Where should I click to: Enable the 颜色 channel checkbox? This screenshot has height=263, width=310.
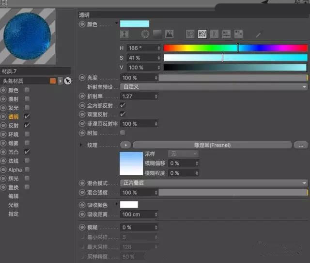click(27, 90)
